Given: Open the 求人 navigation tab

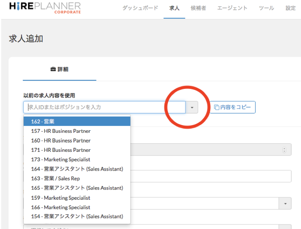Looking at the screenshot, I should click(x=174, y=8).
